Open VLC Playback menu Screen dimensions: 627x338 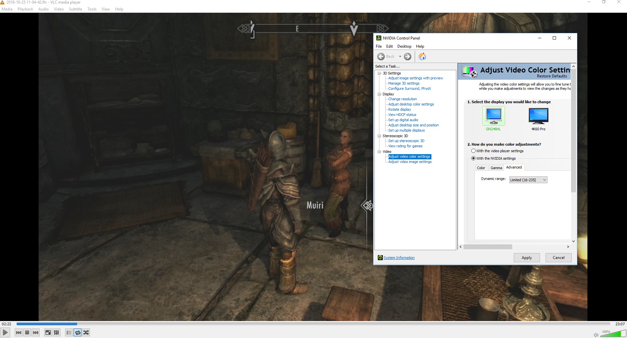click(x=25, y=9)
